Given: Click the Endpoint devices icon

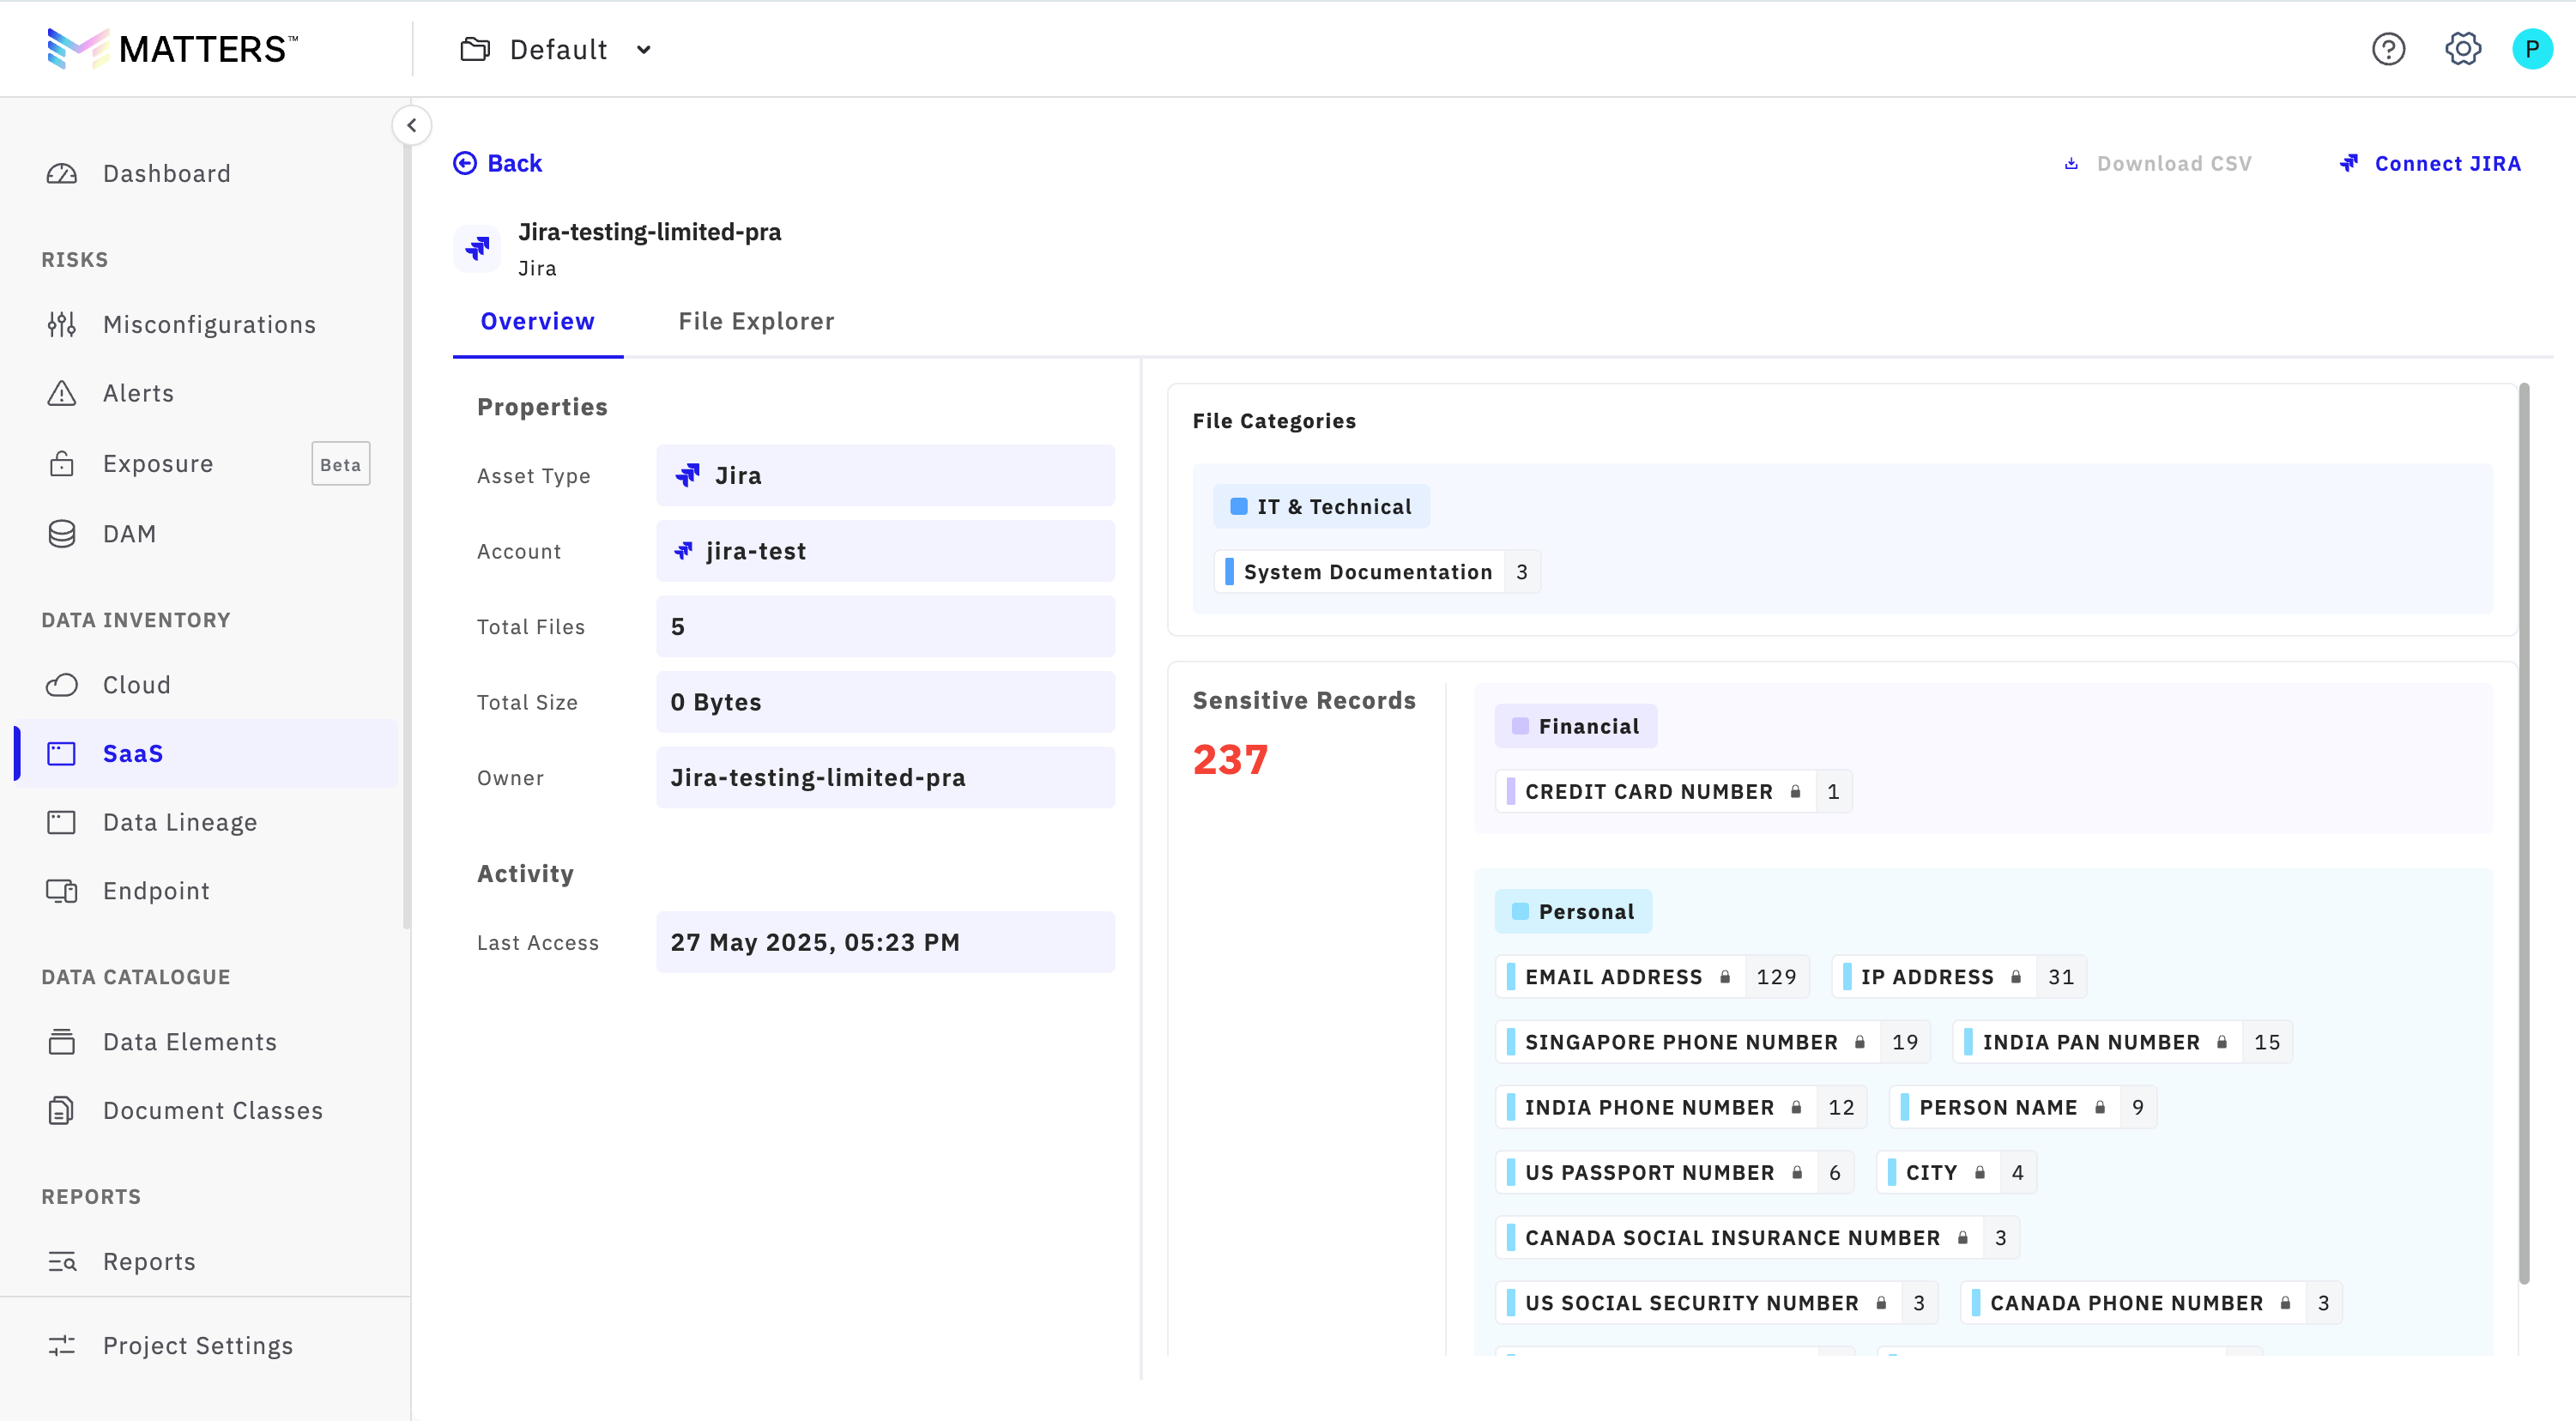Looking at the screenshot, I should coord(62,891).
